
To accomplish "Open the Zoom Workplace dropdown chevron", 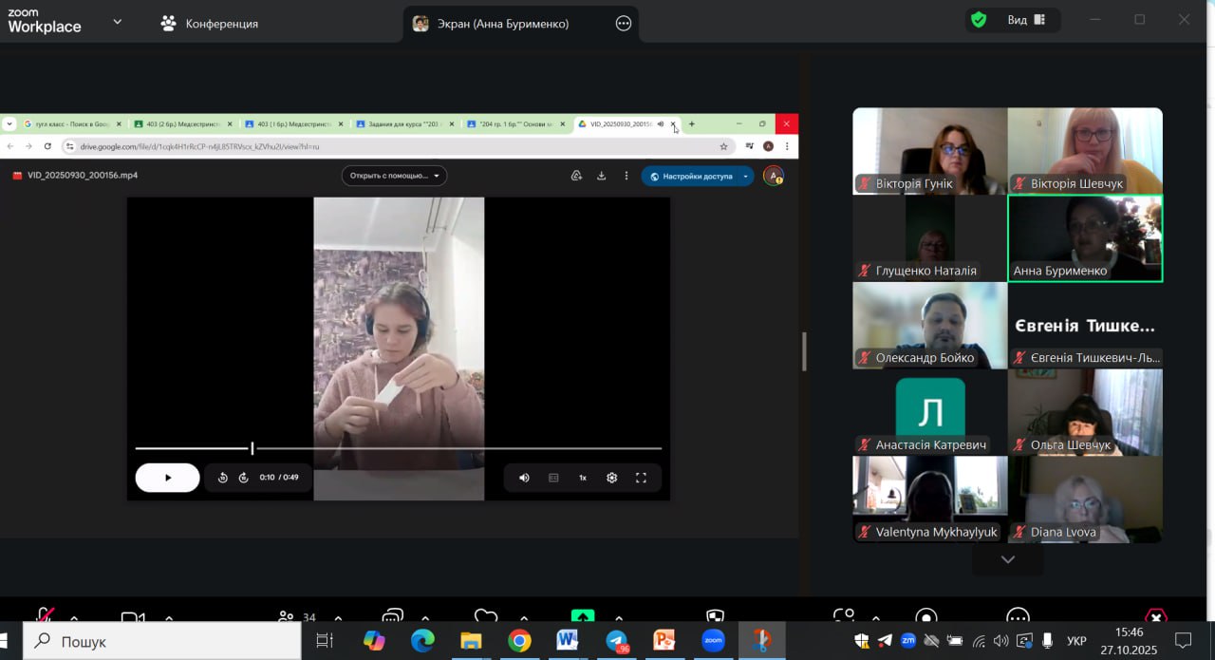I will coord(117,22).
